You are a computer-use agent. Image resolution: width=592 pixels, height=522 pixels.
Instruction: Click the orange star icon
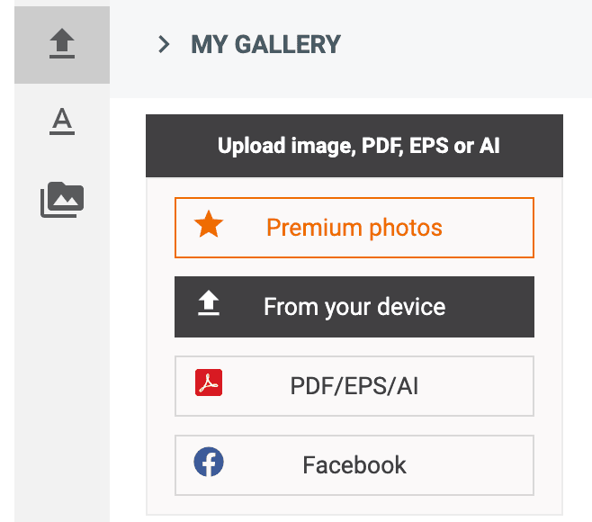point(209,224)
